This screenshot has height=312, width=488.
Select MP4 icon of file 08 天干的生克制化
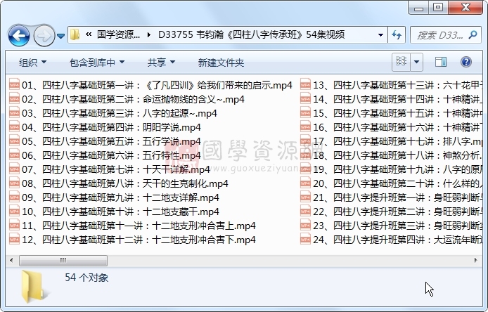coord(14,183)
